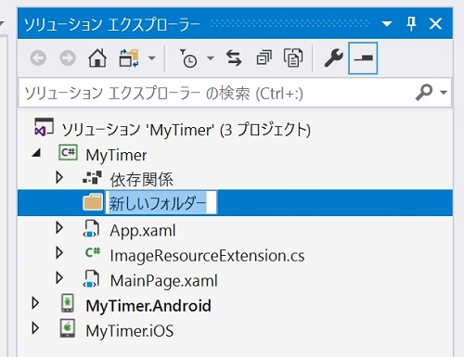Click the ソリューション エクスプローラー title text
The width and height of the screenshot is (464, 357).
(111, 24)
